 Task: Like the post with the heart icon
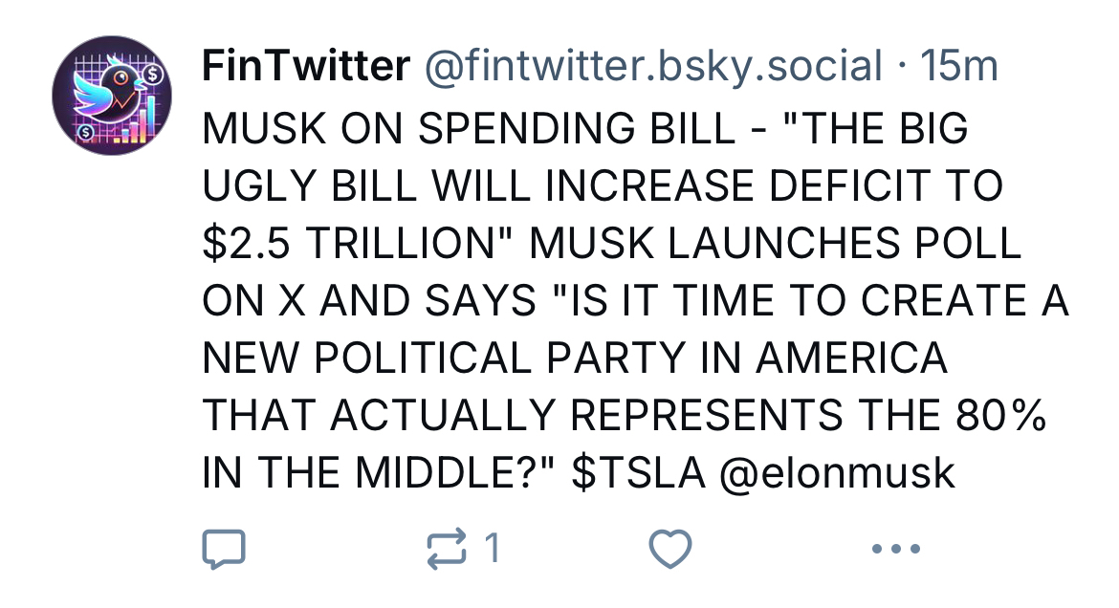(x=669, y=549)
